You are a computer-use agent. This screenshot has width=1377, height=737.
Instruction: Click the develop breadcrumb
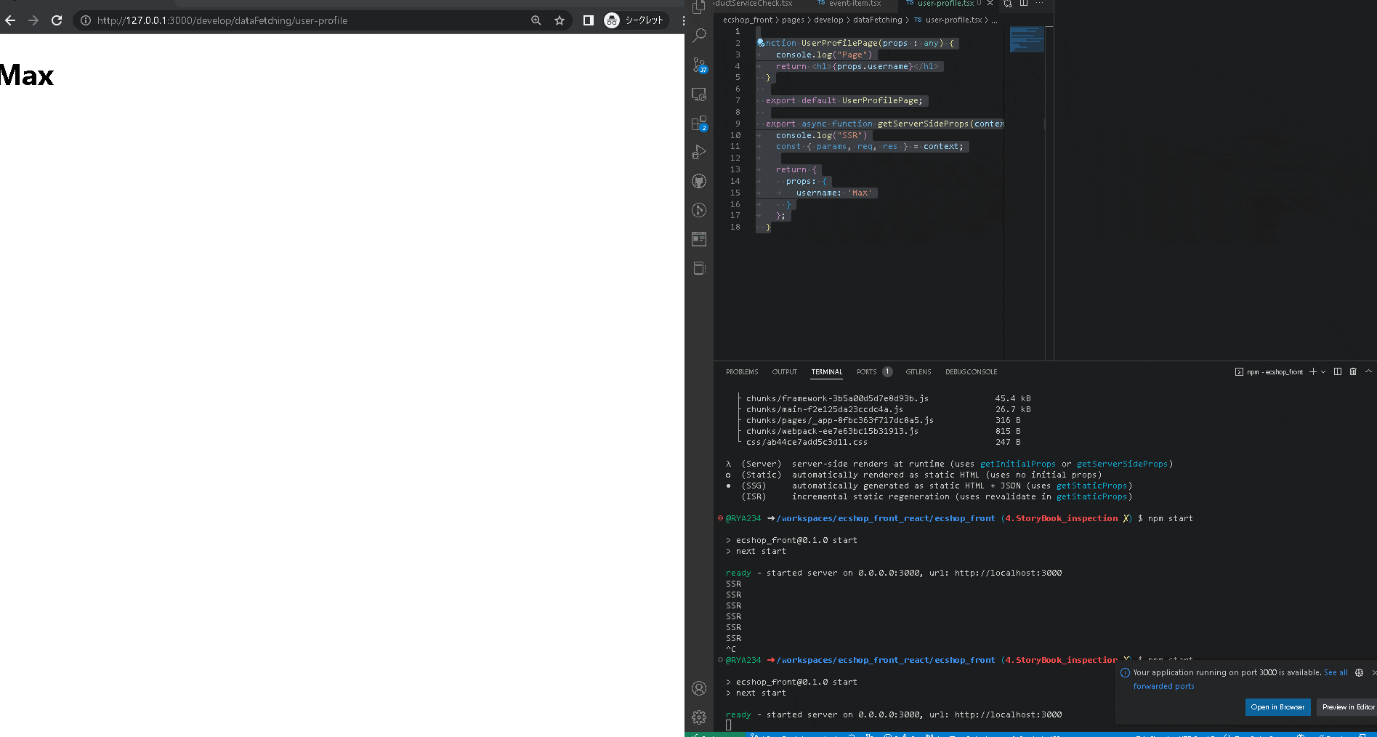click(x=828, y=20)
